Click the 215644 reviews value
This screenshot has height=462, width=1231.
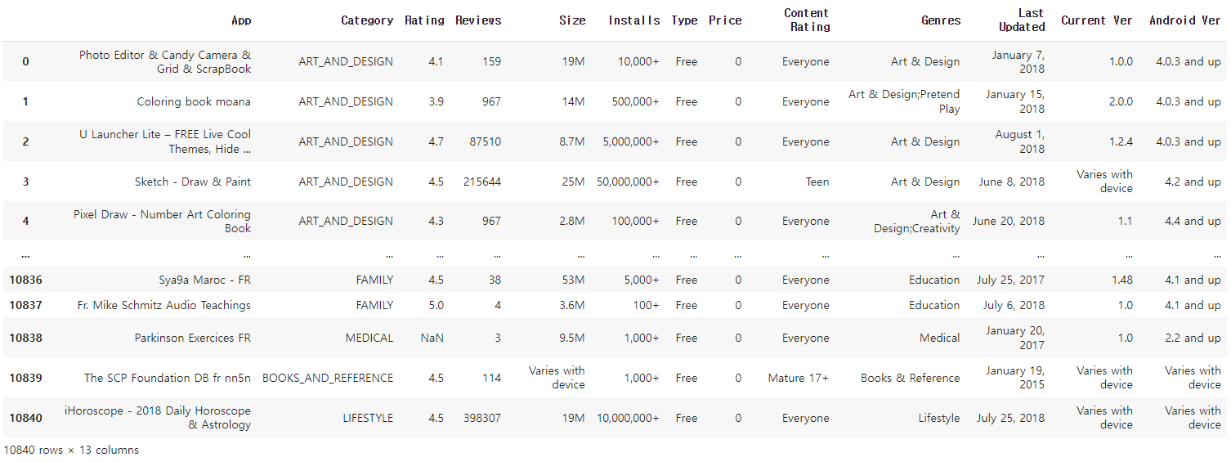pos(481,182)
